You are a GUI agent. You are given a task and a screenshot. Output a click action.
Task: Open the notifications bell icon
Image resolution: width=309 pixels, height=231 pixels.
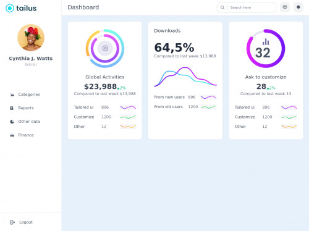point(298,7)
